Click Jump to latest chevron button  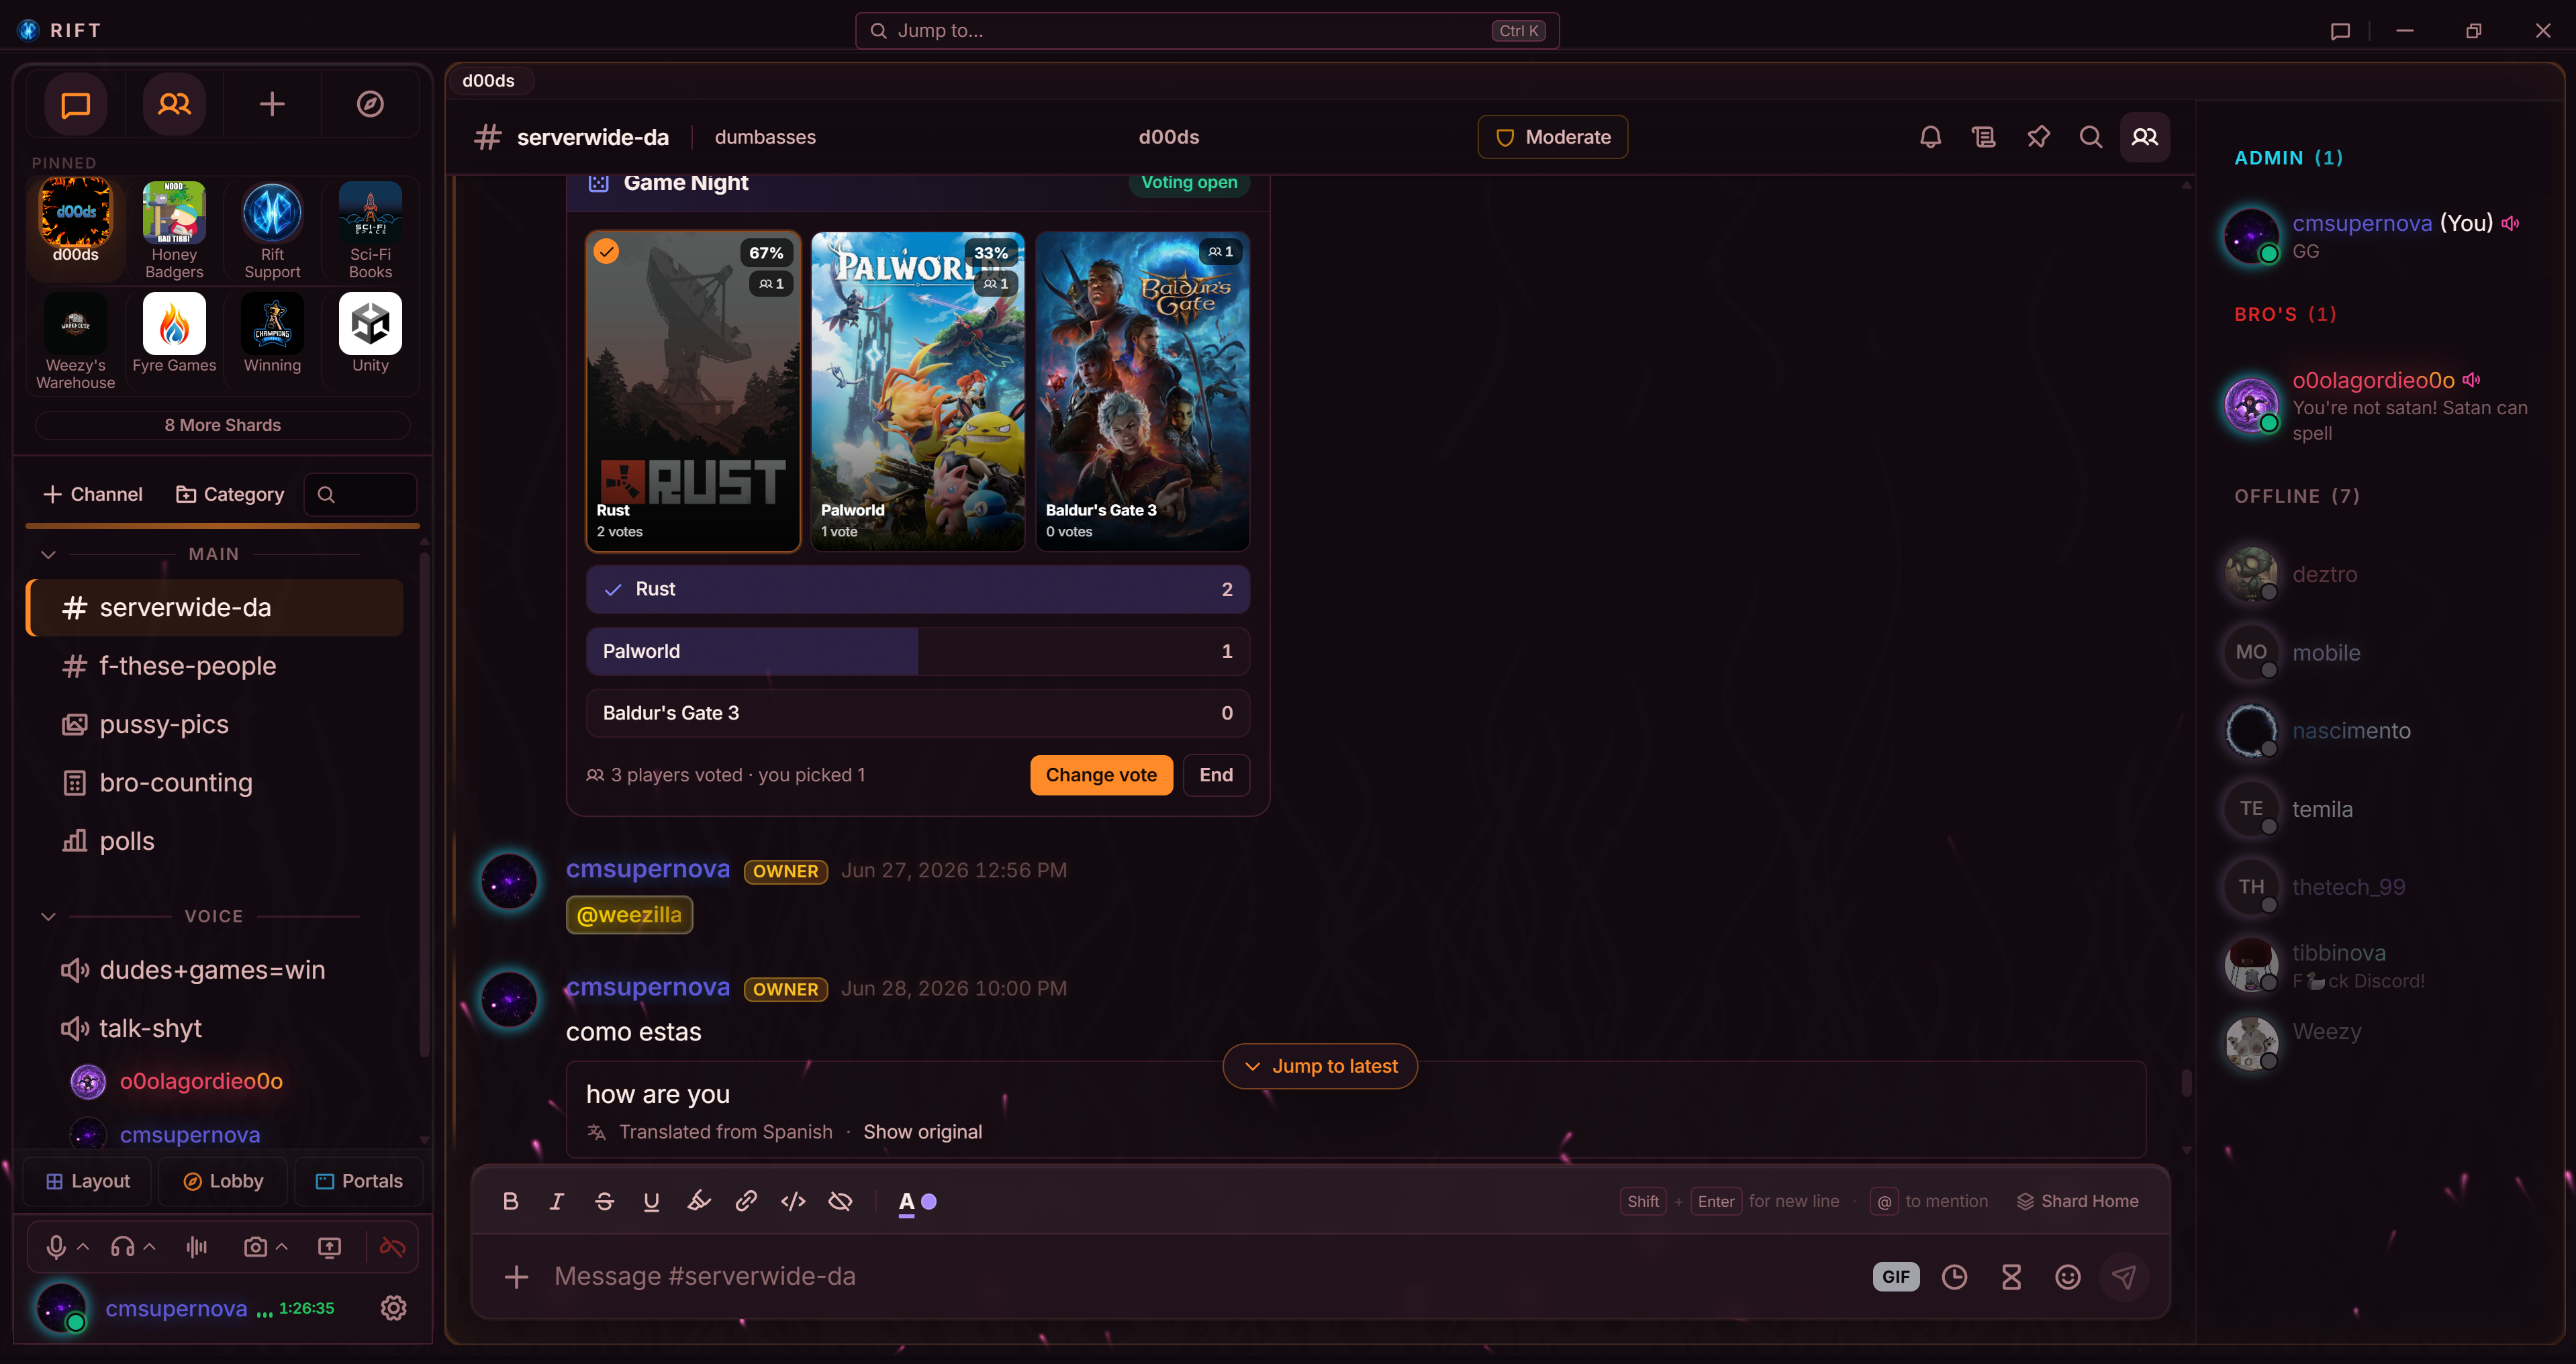point(1320,1066)
